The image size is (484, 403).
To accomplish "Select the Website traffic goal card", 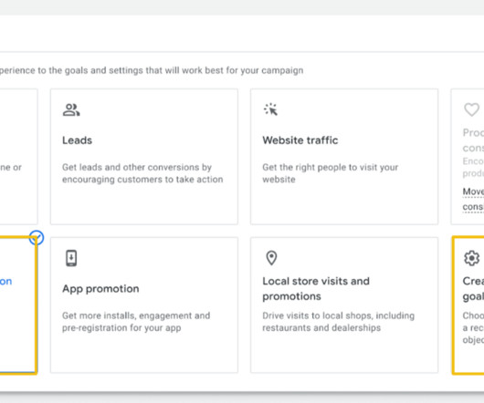I will click(x=344, y=157).
